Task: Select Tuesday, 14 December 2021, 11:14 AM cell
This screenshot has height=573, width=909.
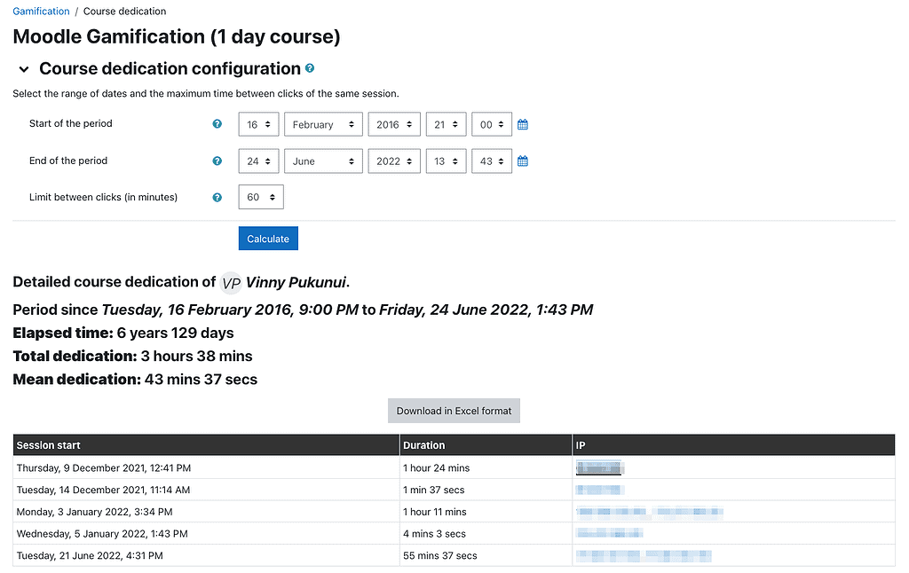Action: [206, 490]
